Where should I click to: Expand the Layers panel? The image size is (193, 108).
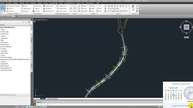tap(119, 13)
